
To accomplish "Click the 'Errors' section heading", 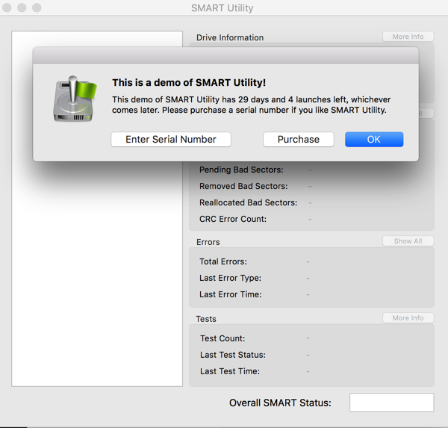I will pos(208,242).
